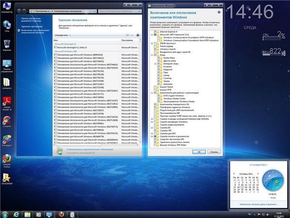Screen dimensions: 290x218
Task: Click Изменение настроек даты и времени link
Action: pos(259,204)
